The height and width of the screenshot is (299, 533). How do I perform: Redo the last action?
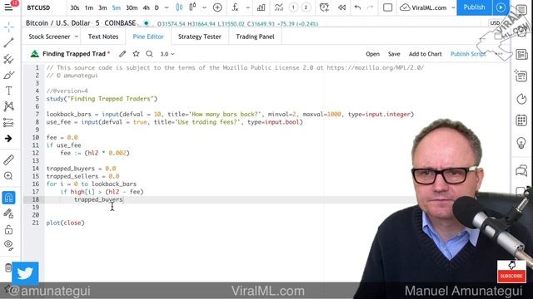[x=370, y=7]
